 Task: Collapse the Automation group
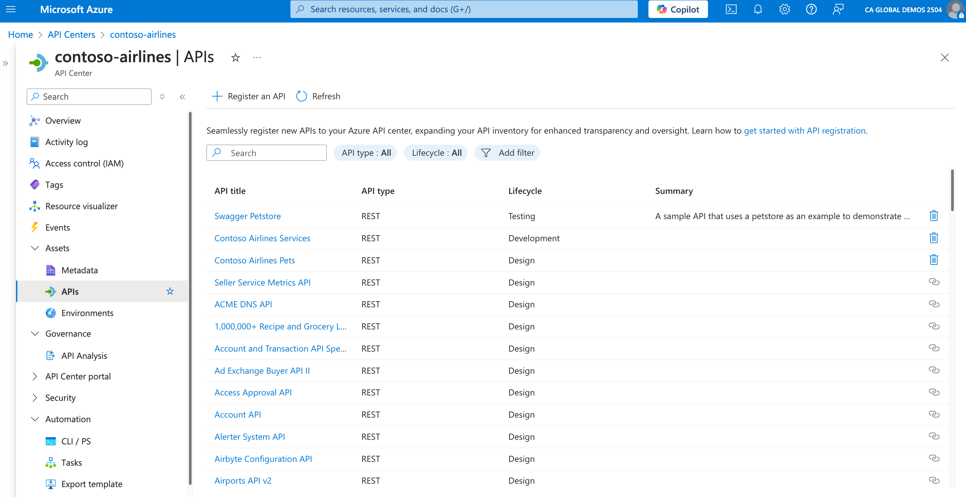tap(35, 419)
